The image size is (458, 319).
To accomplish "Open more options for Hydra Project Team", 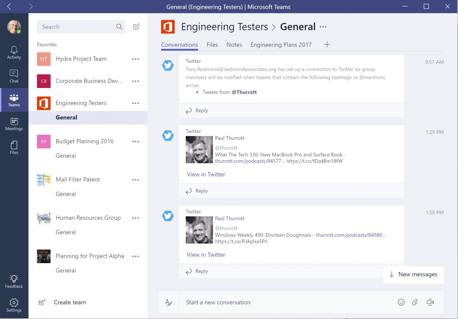I will click(136, 59).
